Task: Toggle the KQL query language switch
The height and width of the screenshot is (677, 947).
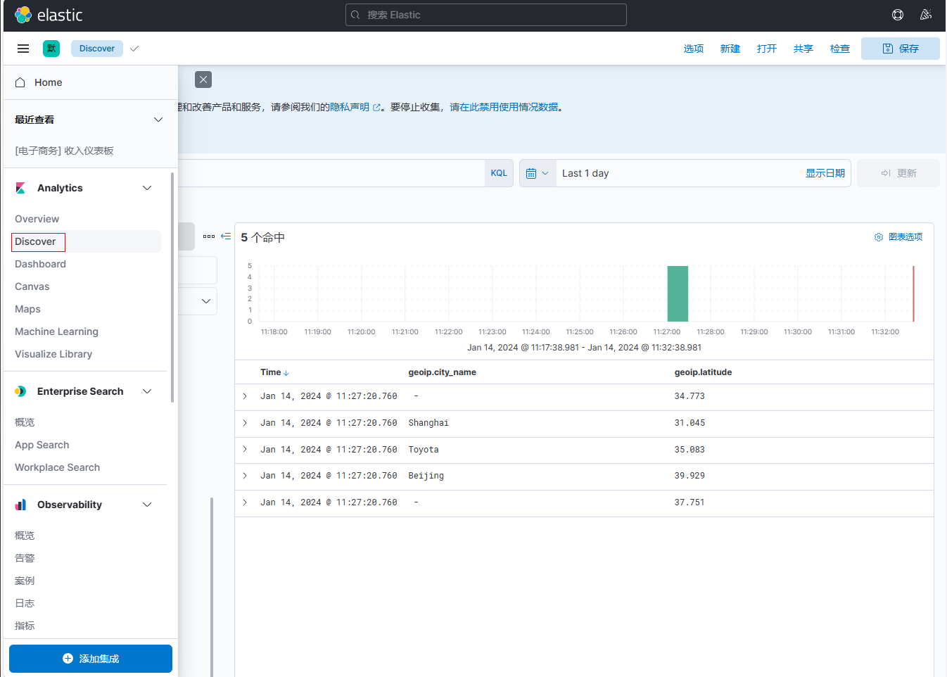Action: pos(499,173)
